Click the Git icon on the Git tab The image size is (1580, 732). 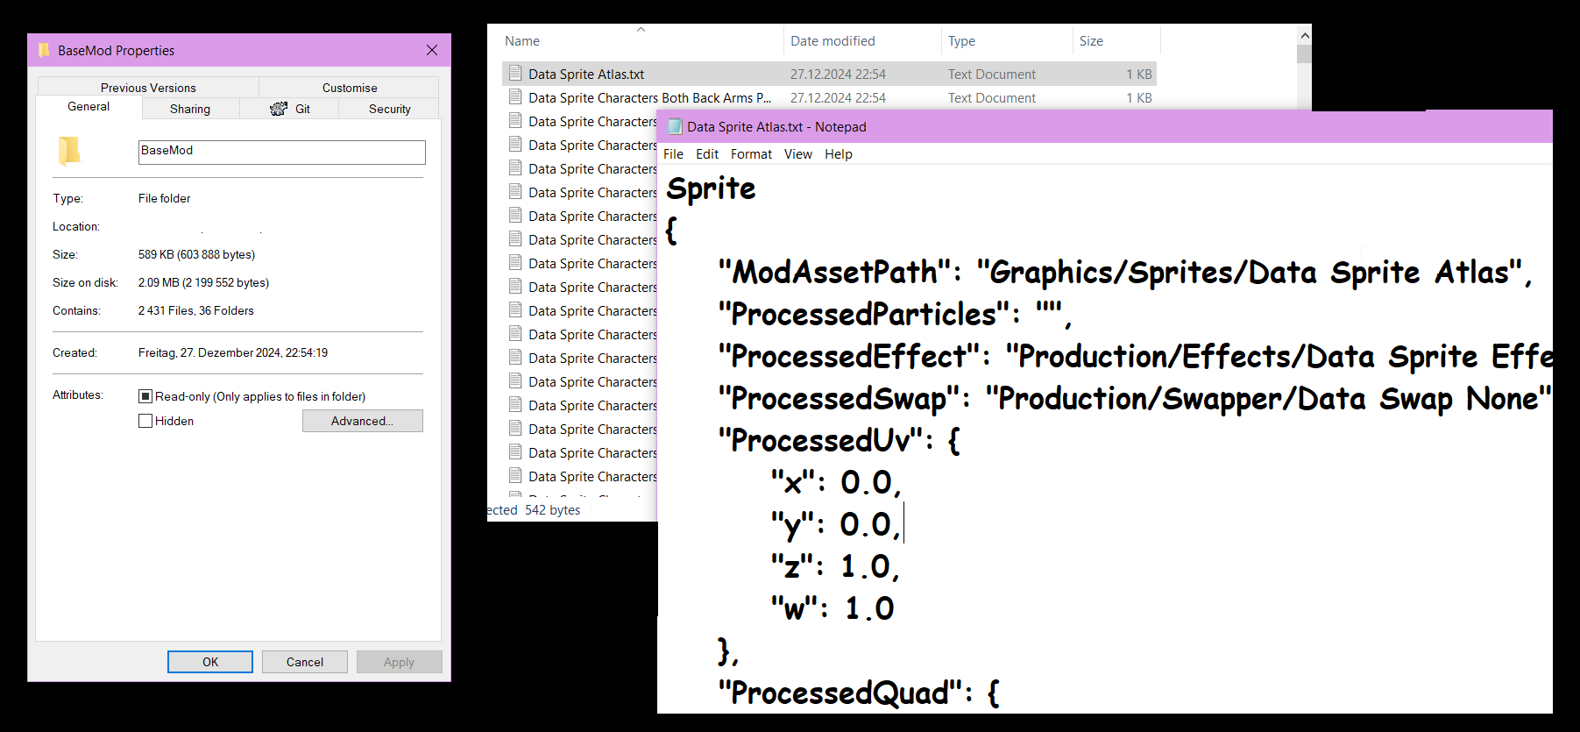click(x=279, y=109)
